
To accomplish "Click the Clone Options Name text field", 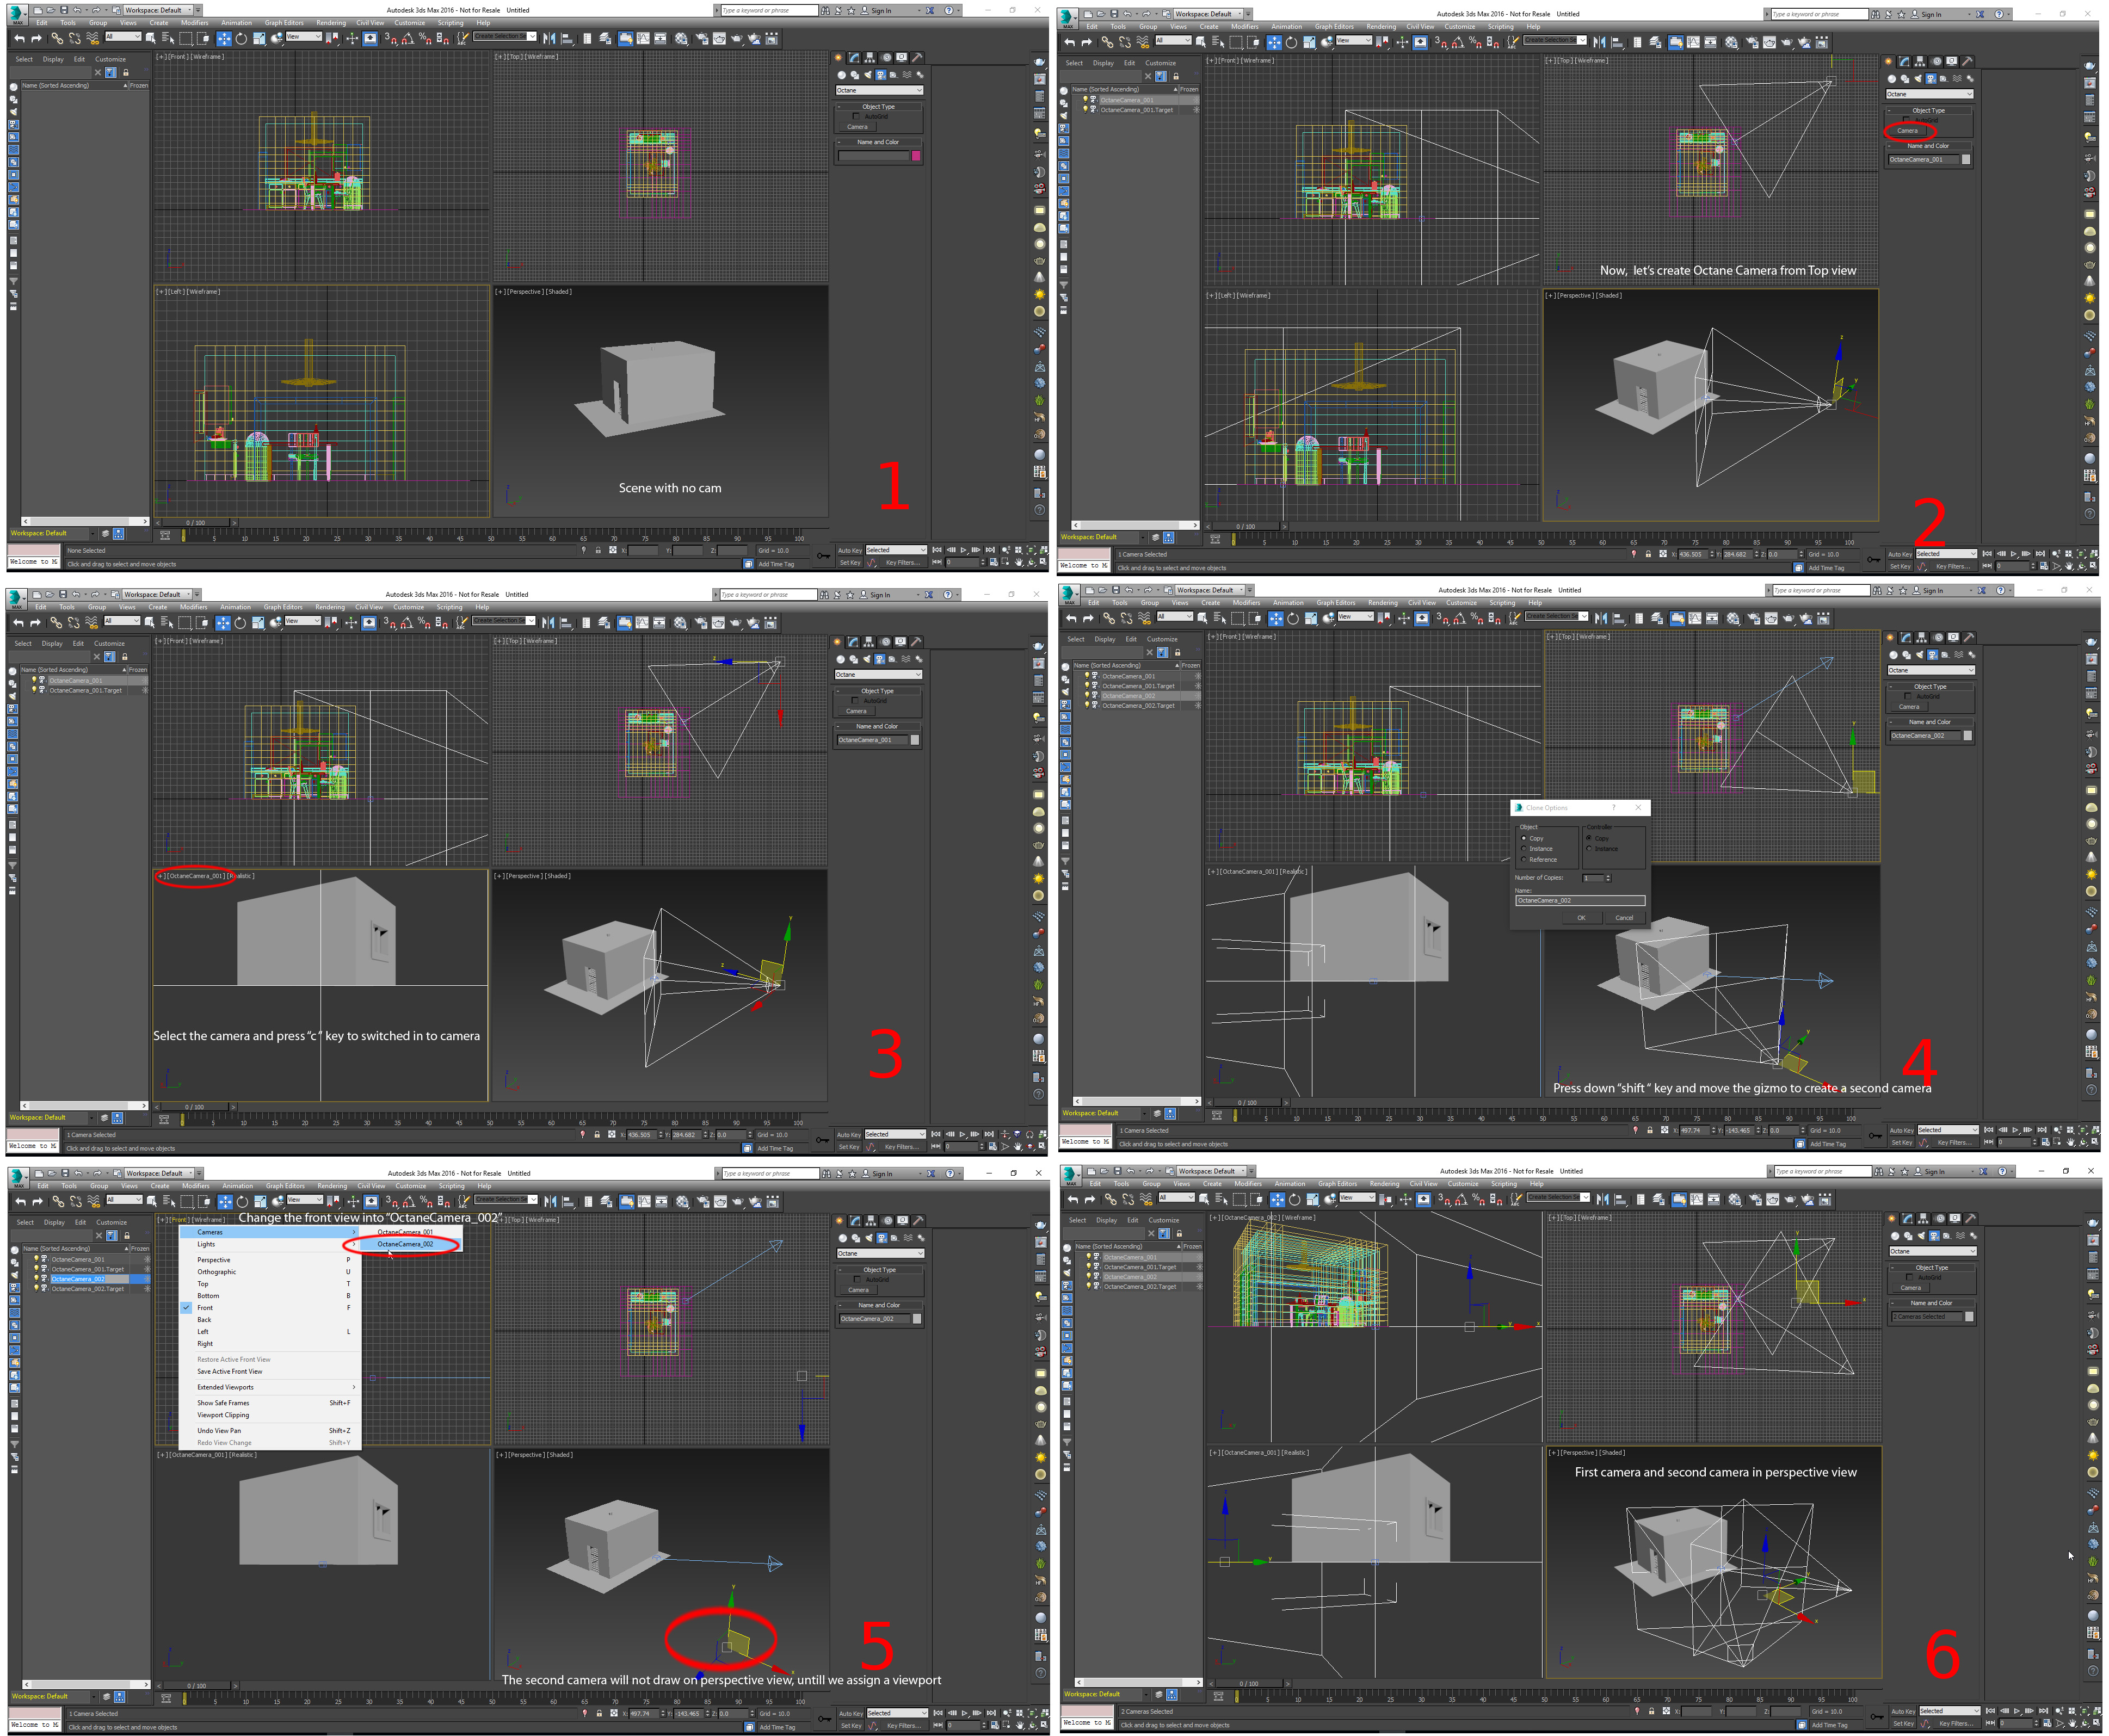I will [x=1580, y=900].
